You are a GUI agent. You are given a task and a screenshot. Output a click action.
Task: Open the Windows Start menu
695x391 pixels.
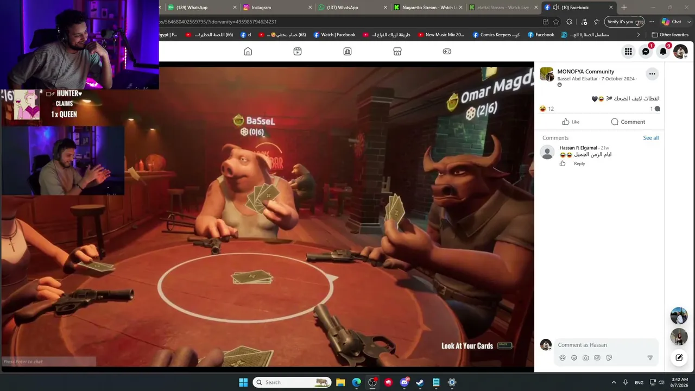click(x=243, y=382)
